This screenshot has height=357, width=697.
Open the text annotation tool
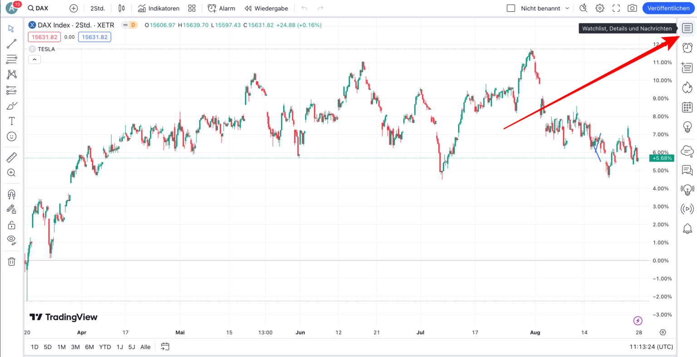[x=11, y=121]
